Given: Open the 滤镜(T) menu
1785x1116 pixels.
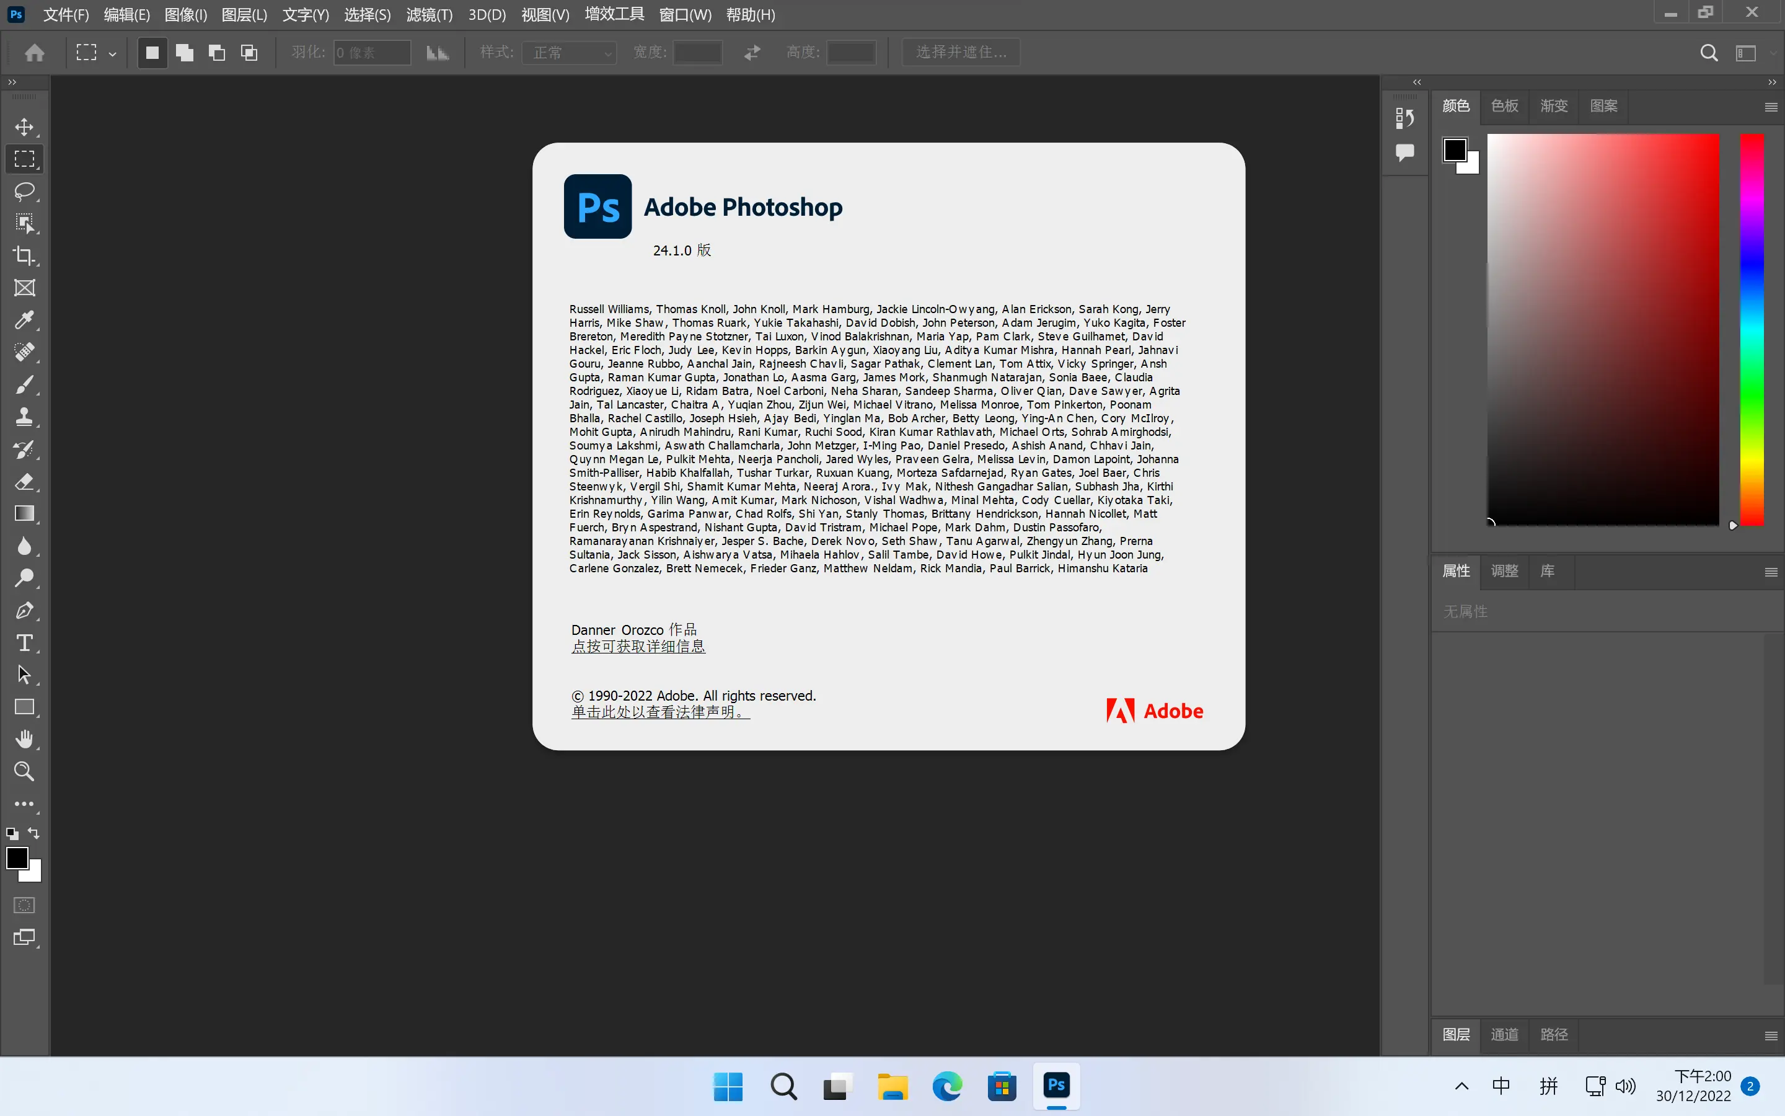Looking at the screenshot, I should (430, 15).
